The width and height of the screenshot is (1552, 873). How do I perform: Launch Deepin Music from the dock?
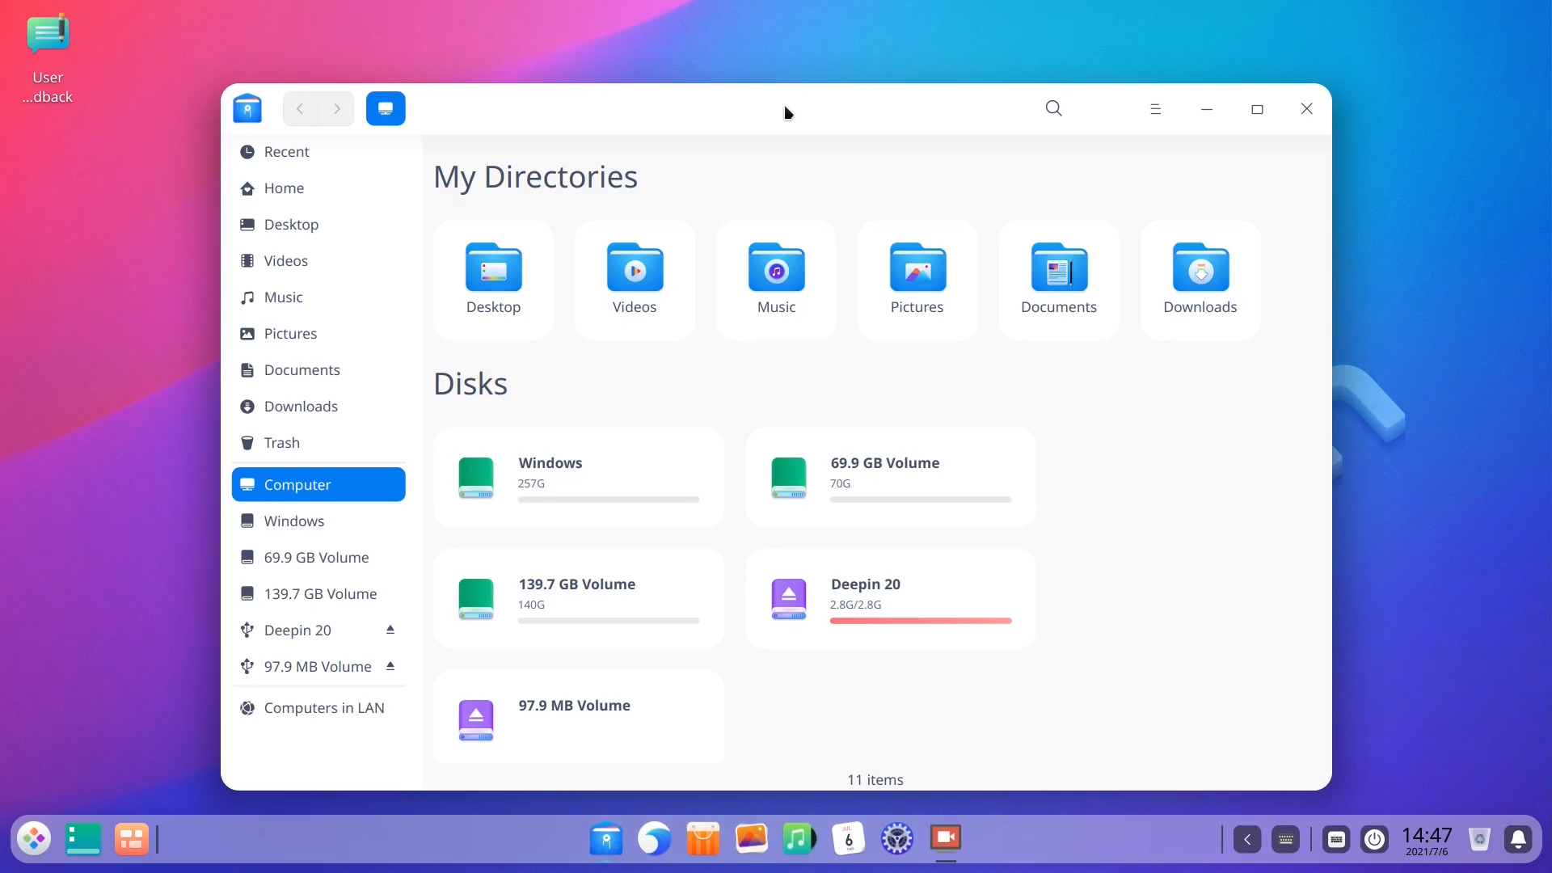coord(799,839)
